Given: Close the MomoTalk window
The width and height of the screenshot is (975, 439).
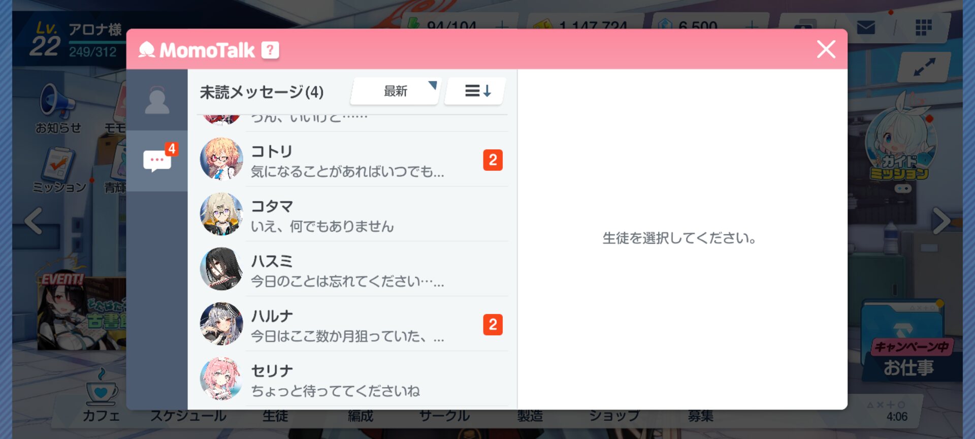Looking at the screenshot, I should coord(826,49).
